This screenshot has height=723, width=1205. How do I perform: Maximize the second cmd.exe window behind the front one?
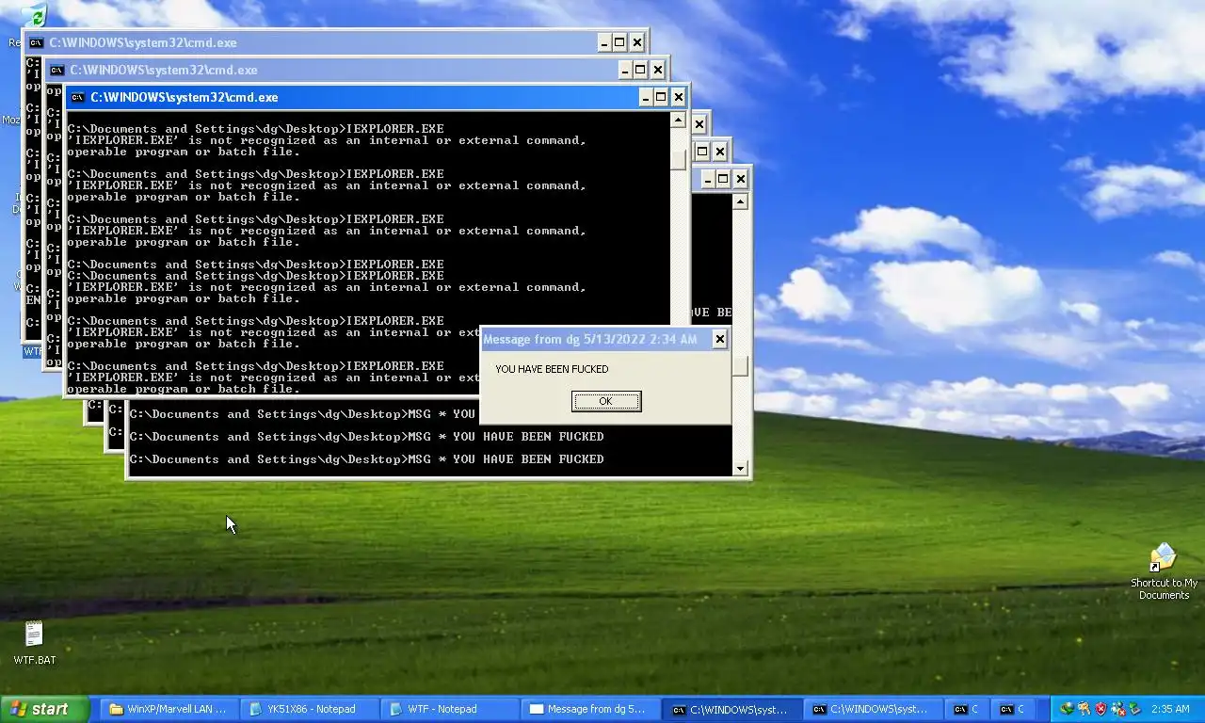point(640,70)
